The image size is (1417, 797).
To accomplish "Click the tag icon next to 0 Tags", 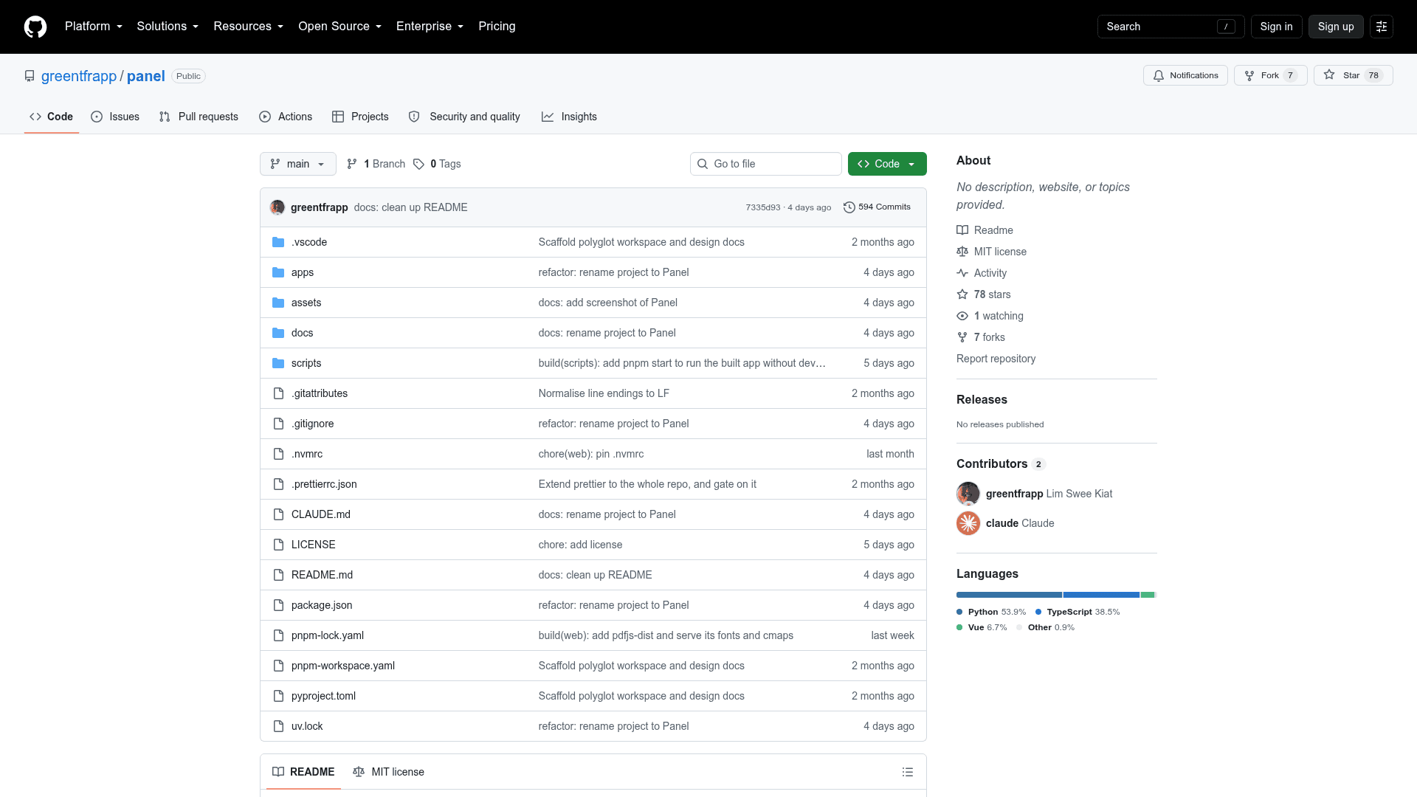I will click(x=418, y=164).
